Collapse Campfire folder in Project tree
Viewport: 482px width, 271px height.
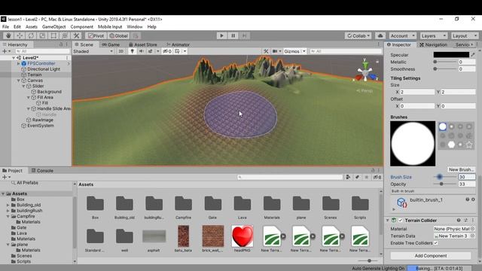point(8,216)
